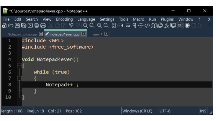Open the ? help menu
The height and width of the screenshot is (121, 216).
tap(199, 19)
